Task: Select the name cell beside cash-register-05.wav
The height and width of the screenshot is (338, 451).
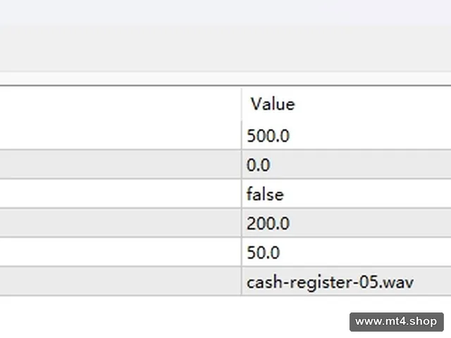Action: pyautogui.click(x=121, y=282)
